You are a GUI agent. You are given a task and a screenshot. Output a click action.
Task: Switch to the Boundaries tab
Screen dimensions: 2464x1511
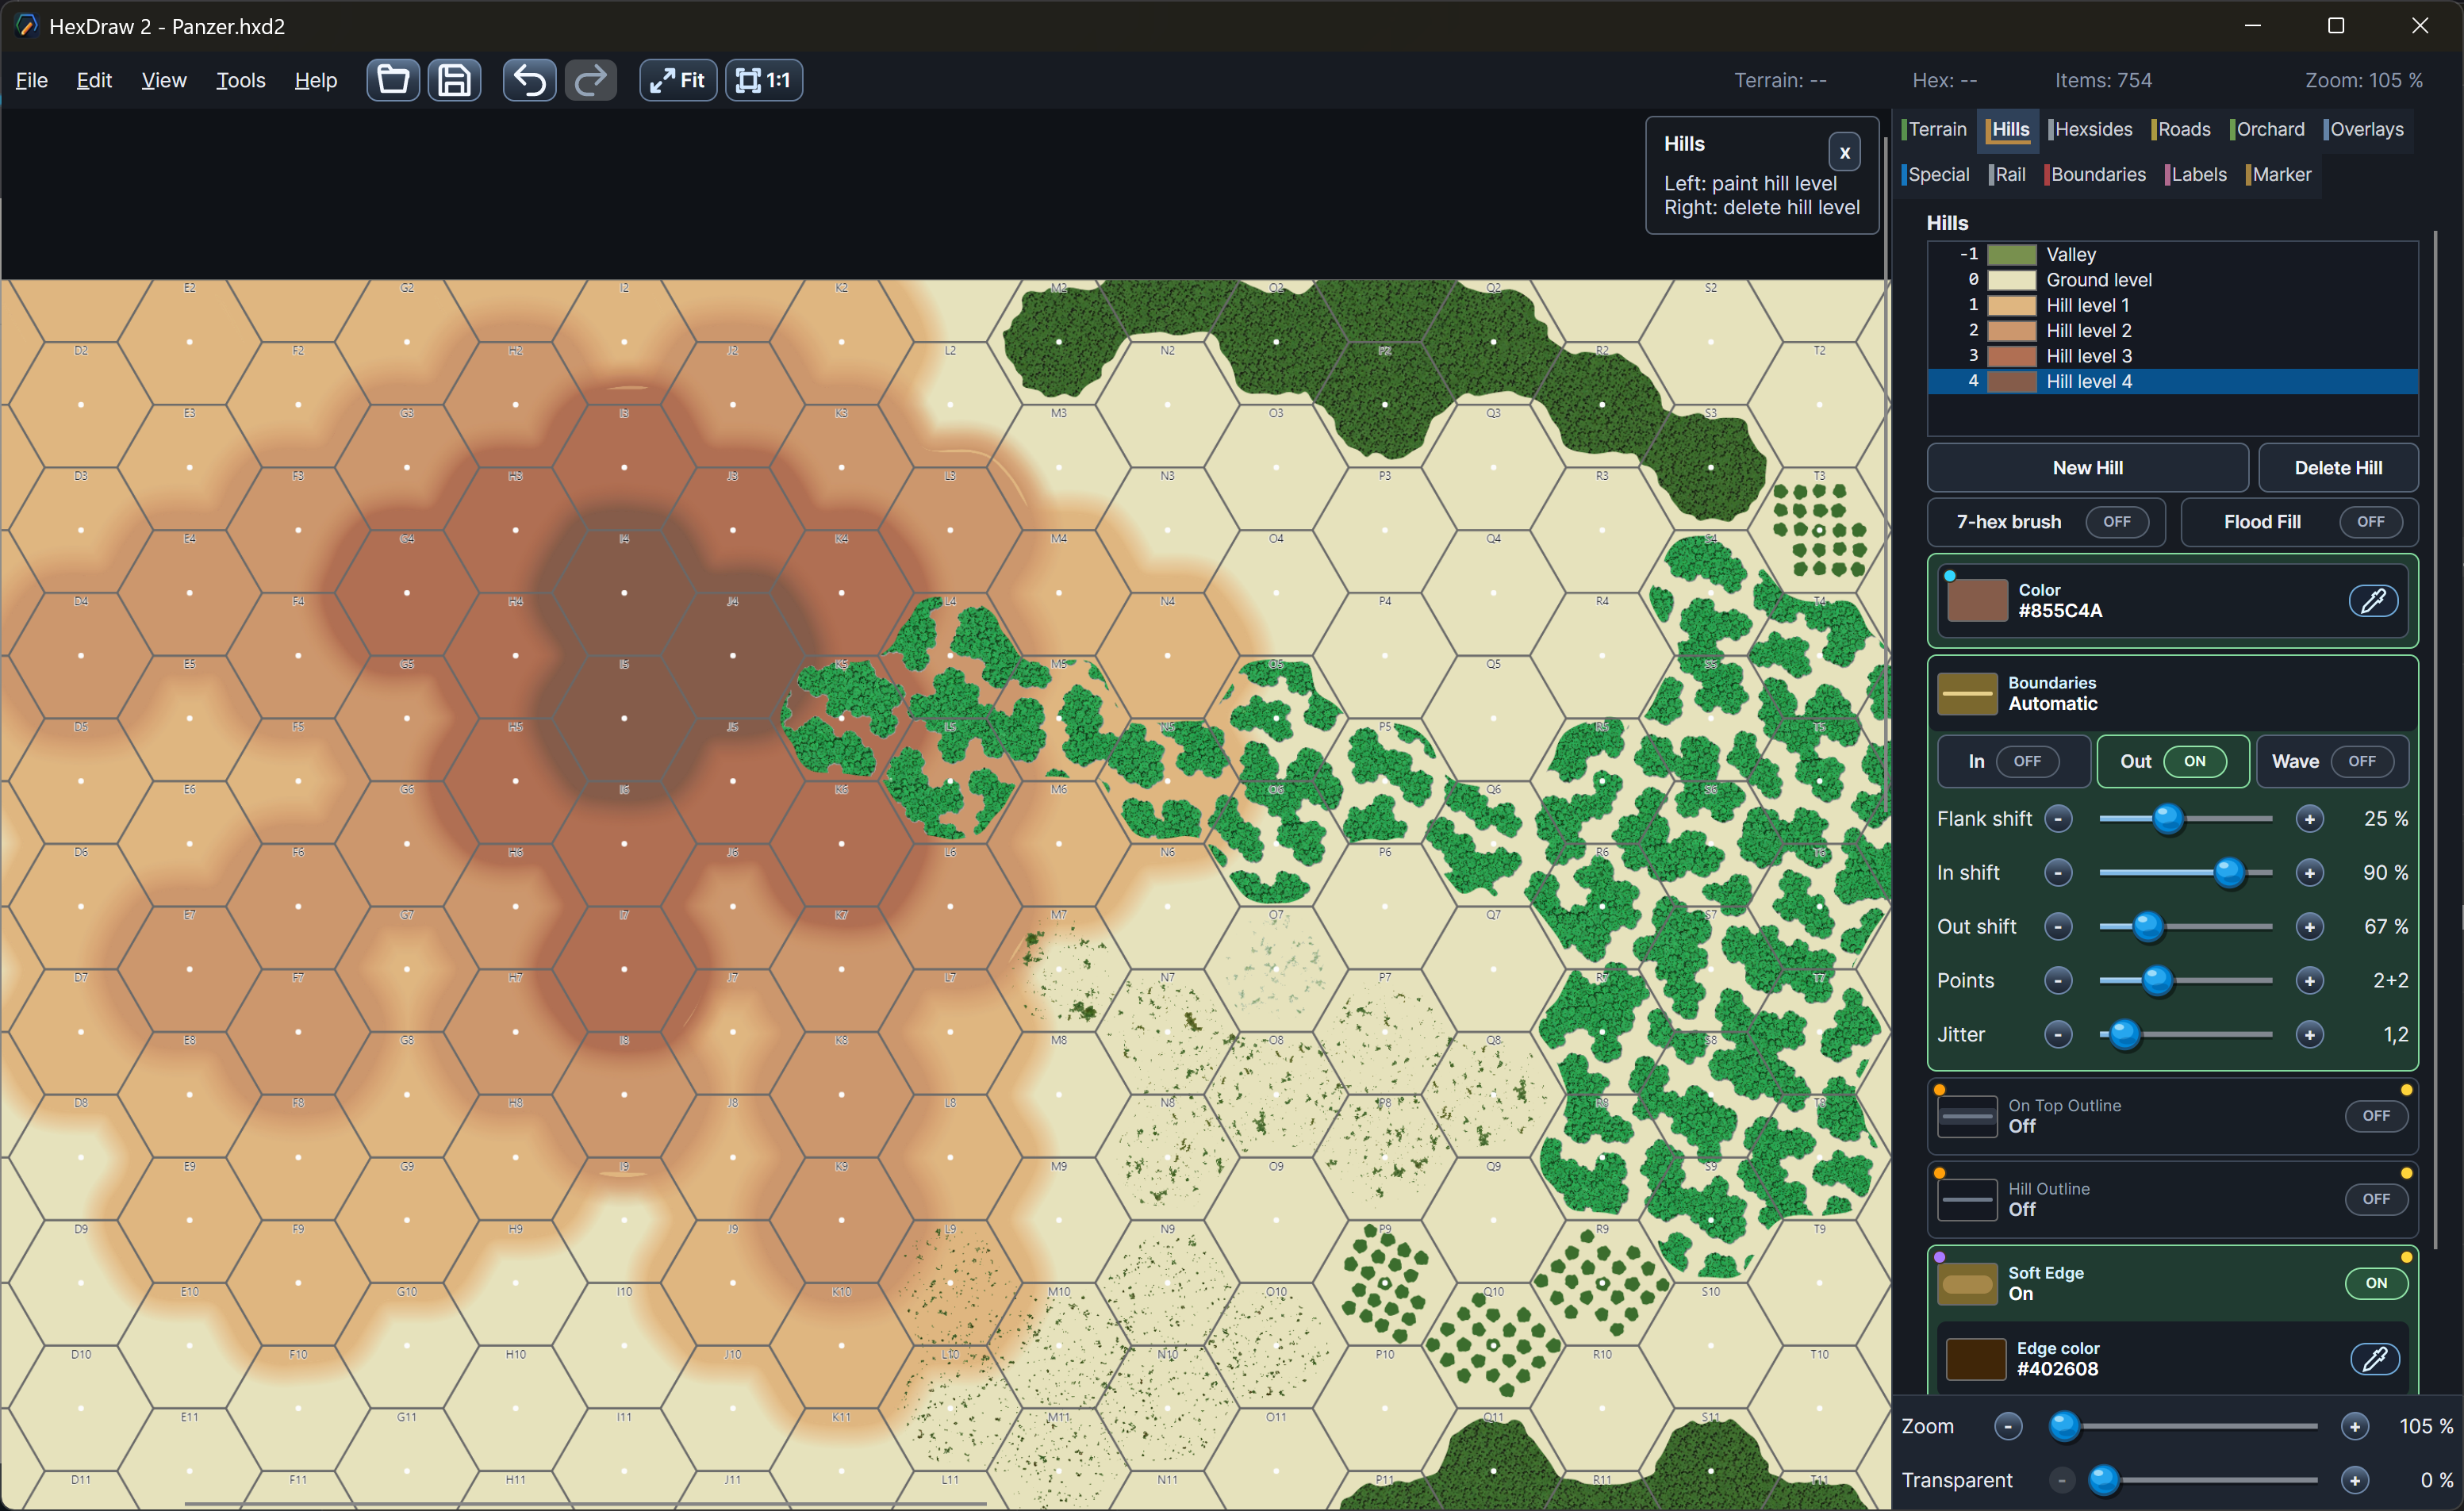tap(2096, 174)
